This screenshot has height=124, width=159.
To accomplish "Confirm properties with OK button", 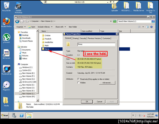I will pyautogui.click(x=87, y=102).
